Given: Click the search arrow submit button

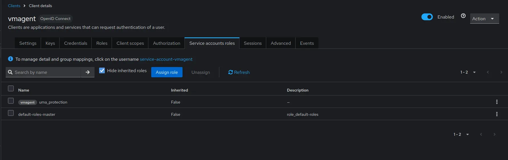Looking at the screenshot, I should [88, 72].
